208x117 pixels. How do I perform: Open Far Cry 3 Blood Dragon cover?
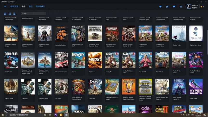click(196, 60)
